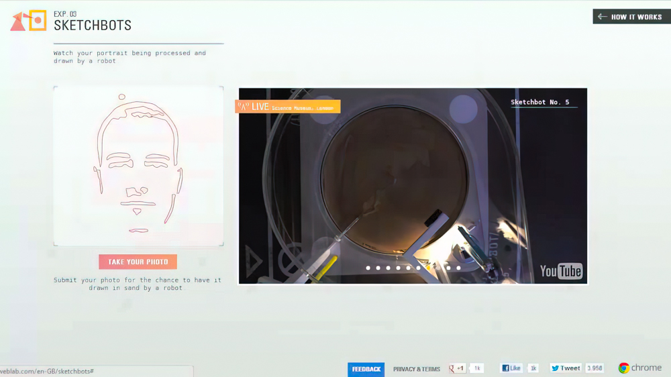This screenshot has height=377, width=671.
Task: Open the How It Works panel
Action: [631, 17]
